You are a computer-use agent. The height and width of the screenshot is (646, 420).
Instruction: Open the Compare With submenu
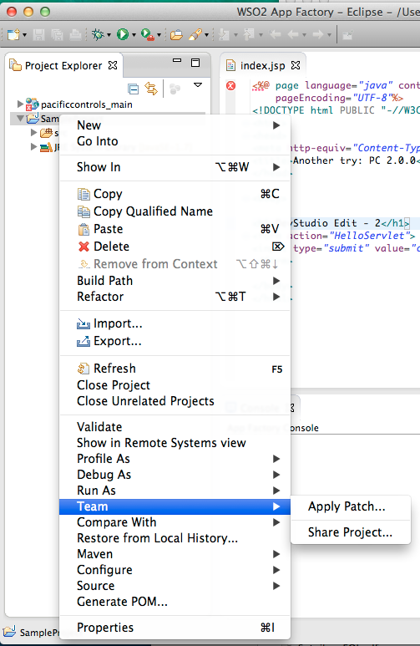pyautogui.click(x=175, y=522)
